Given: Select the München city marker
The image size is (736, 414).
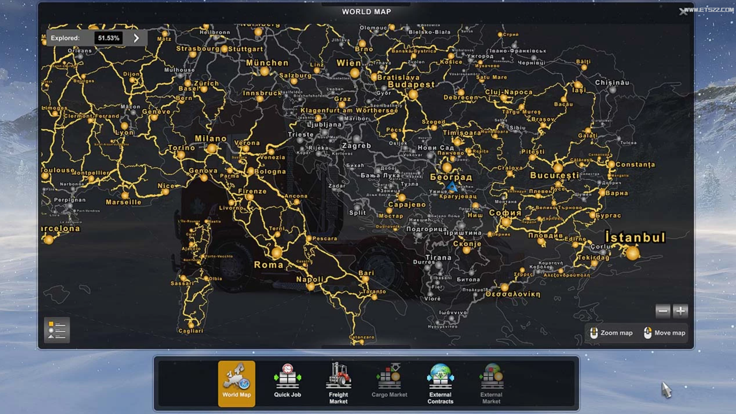Looking at the screenshot, I should point(265,71).
